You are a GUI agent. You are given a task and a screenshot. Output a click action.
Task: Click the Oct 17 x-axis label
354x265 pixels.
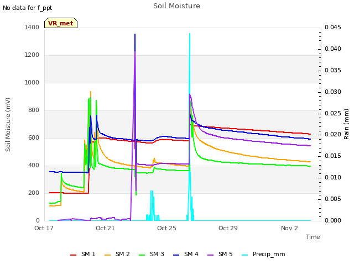44,228
